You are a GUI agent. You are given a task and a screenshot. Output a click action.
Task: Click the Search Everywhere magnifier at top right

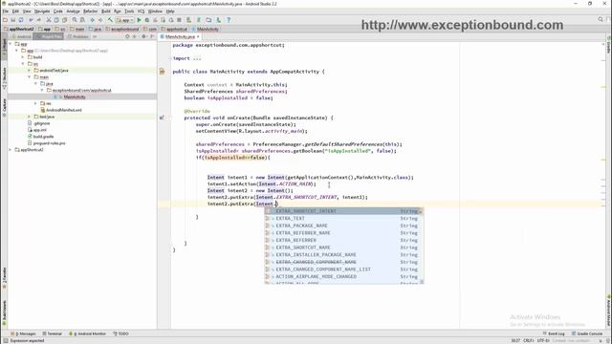(601, 19)
